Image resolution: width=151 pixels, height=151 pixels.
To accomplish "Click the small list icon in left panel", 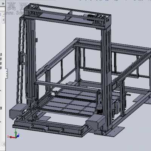I will click(4, 20).
